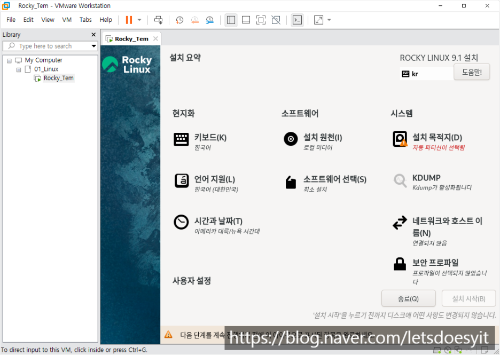This screenshot has width=500, height=355.
Task: Take a snapshot of the VM
Action: click(179, 20)
